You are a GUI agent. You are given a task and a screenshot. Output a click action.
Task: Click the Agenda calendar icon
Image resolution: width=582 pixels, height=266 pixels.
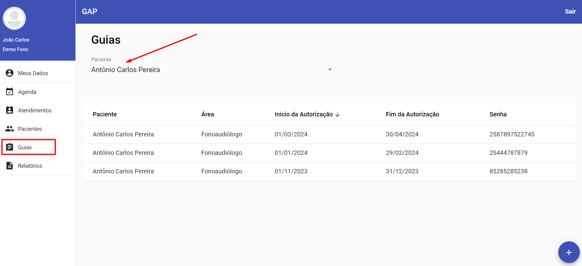(10, 92)
